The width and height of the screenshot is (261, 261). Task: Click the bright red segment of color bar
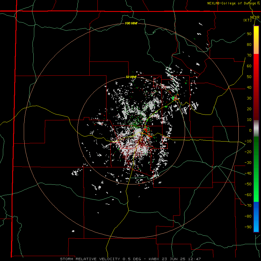click(x=256, y=65)
